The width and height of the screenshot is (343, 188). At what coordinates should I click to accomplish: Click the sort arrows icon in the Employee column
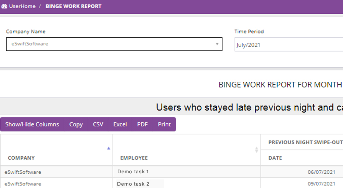coord(256,150)
